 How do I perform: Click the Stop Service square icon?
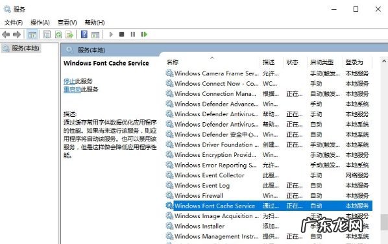click(121, 34)
